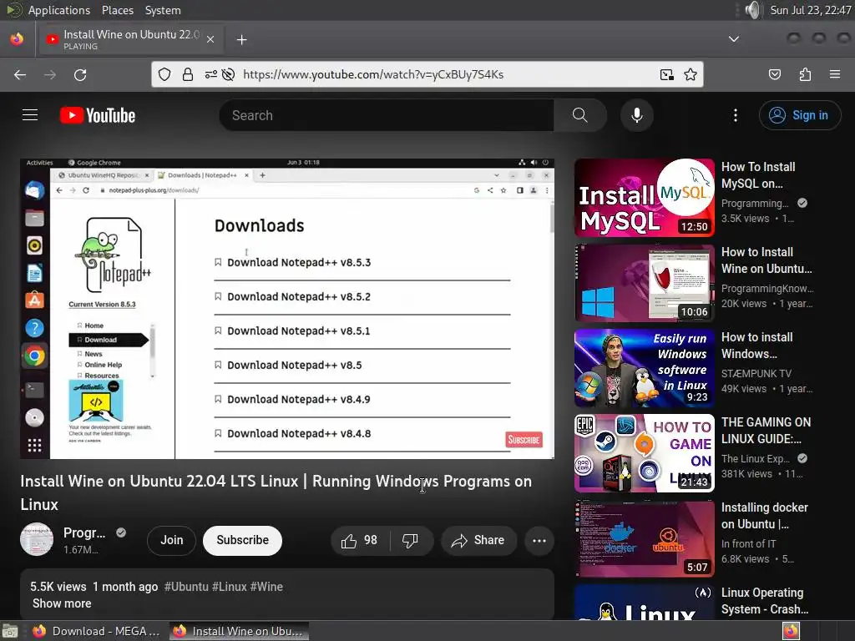This screenshot has width=855, height=641.
Task: Select the Install Wine on Ubuntu tab
Action: (x=129, y=39)
